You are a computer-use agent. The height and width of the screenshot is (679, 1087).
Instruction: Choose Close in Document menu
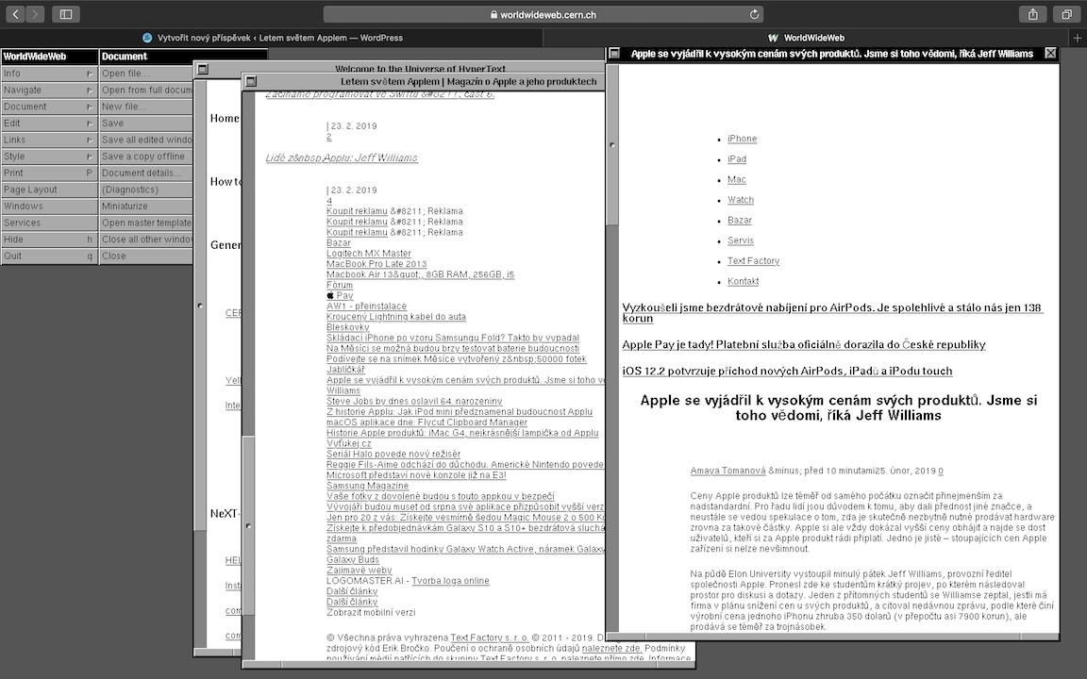pos(146,257)
